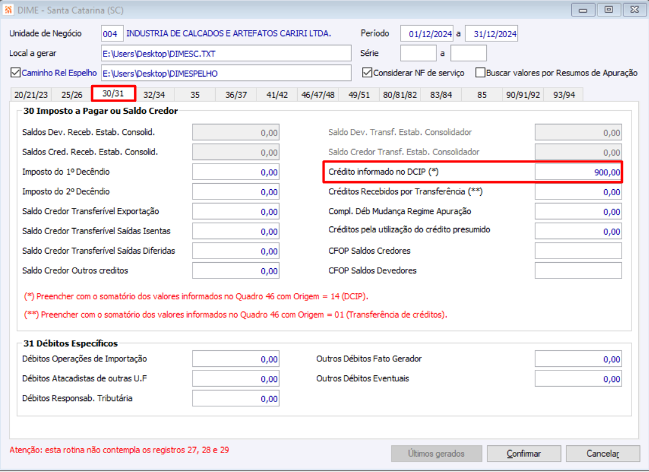The image size is (649, 472).
Task: Click the Unidade de Negócio code field
Action: pos(112,33)
